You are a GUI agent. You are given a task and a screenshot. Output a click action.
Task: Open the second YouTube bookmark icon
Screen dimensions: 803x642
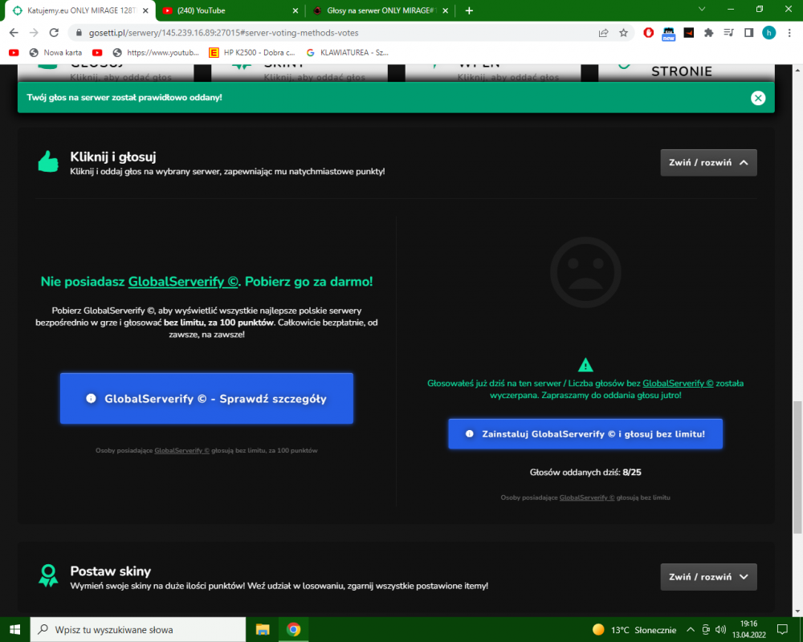pos(97,53)
